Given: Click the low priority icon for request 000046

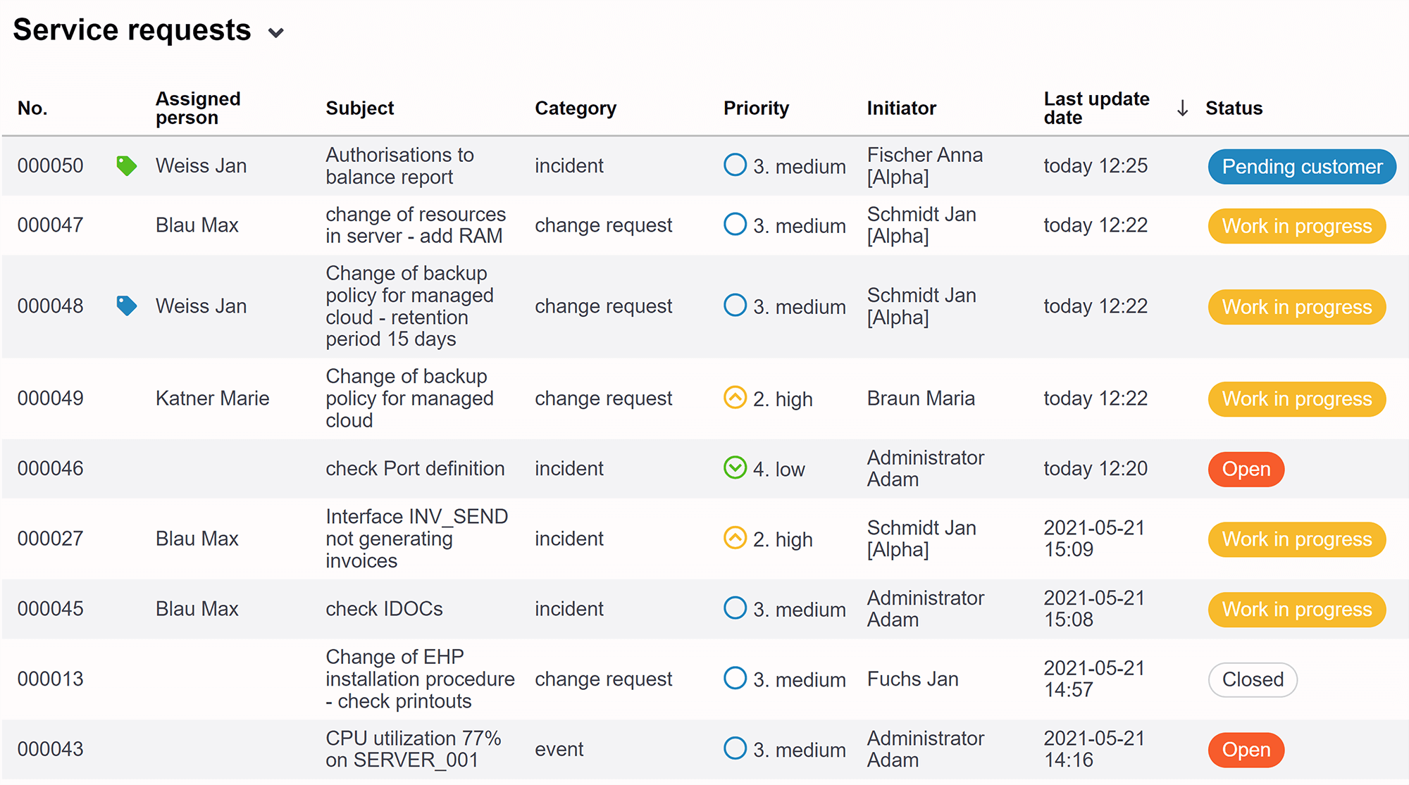Looking at the screenshot, I should point(735,467).
